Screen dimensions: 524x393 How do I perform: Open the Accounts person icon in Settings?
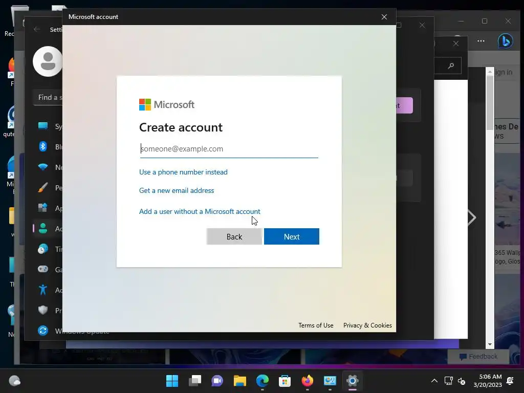(x=43, y=229)
